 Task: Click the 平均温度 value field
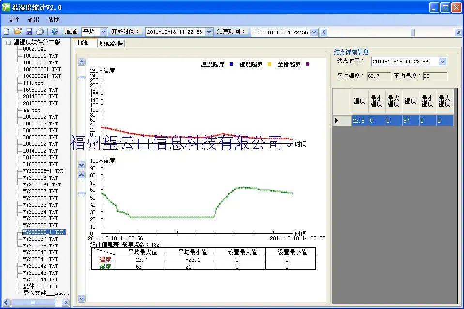coord(379,76)
